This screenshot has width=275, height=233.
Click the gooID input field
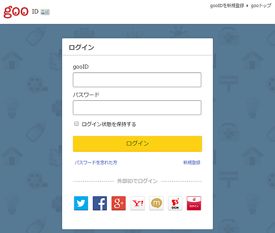(x=137, y=80)
